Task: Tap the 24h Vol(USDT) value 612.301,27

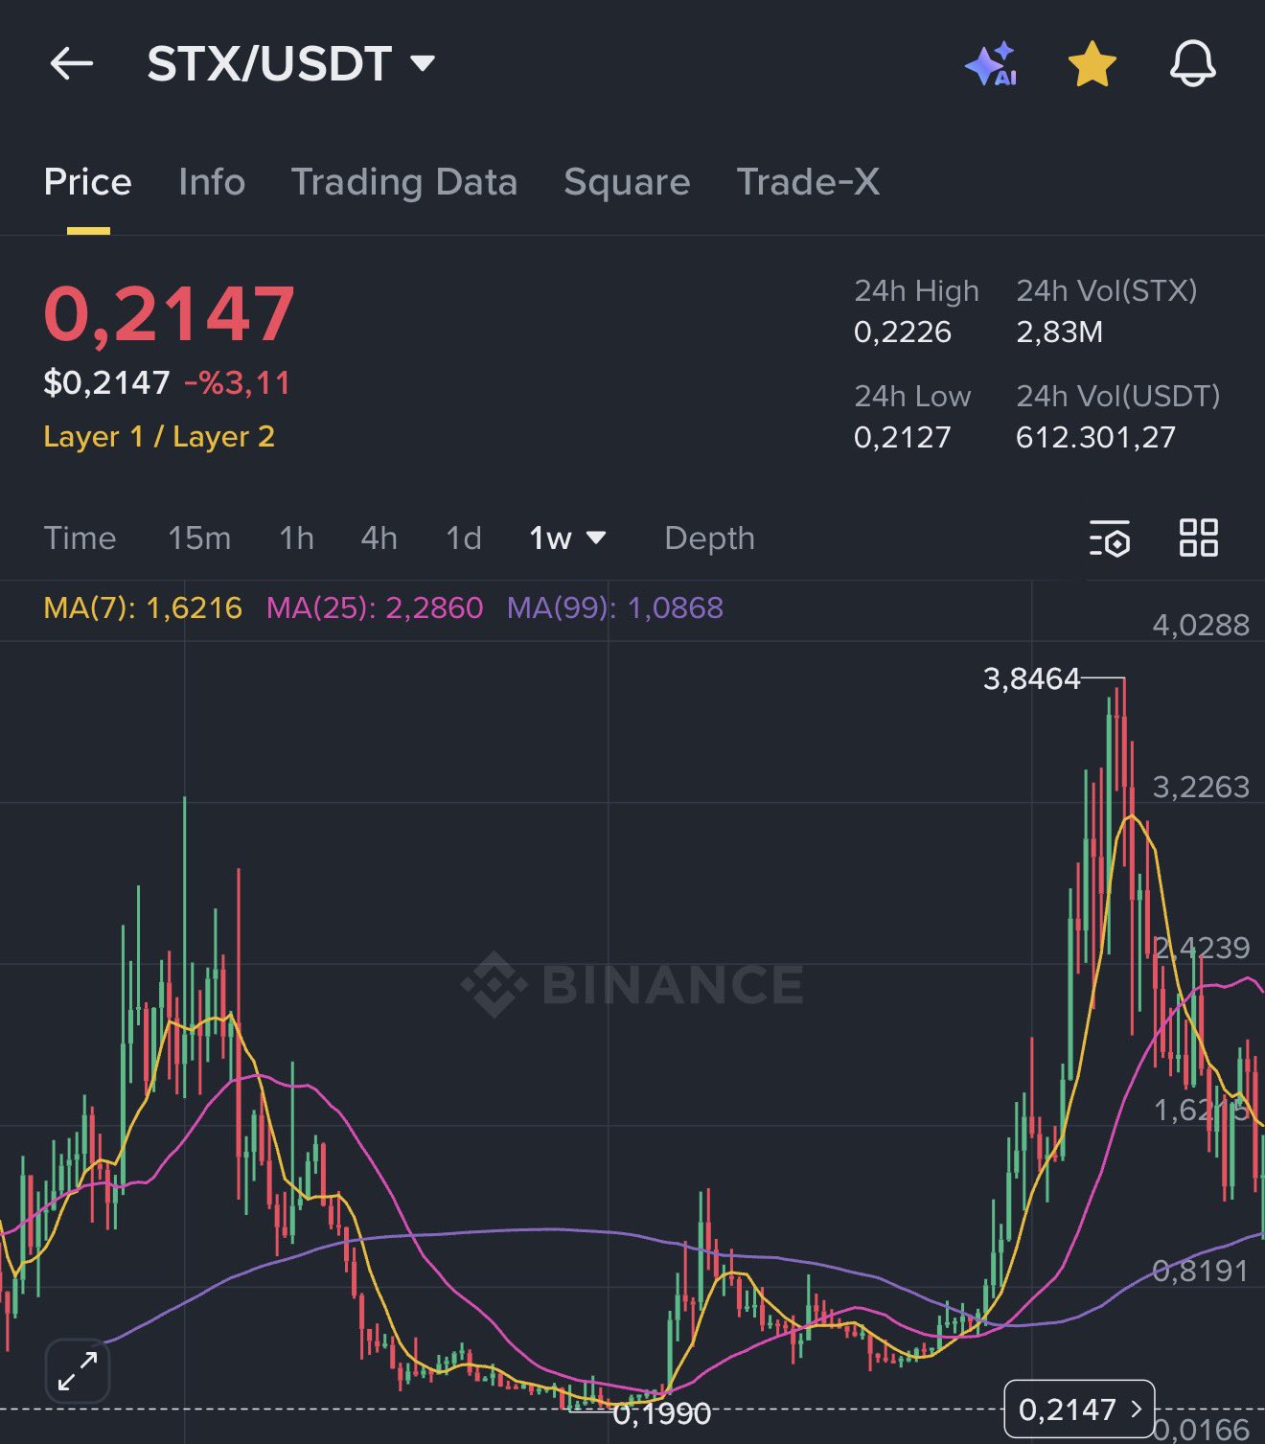Action: 1095,437
